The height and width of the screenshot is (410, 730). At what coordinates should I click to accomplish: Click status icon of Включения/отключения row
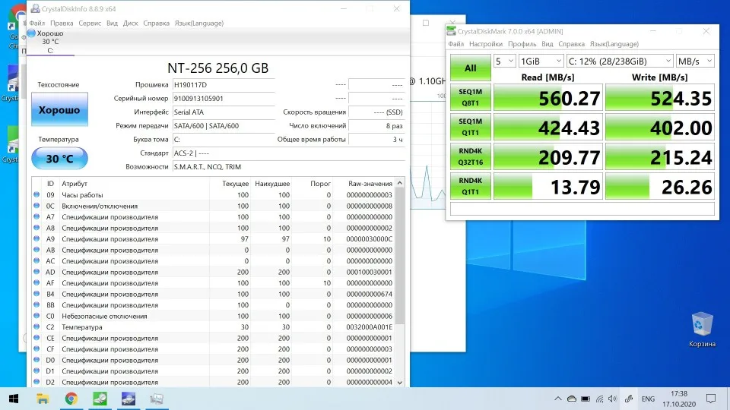point(36,206)
